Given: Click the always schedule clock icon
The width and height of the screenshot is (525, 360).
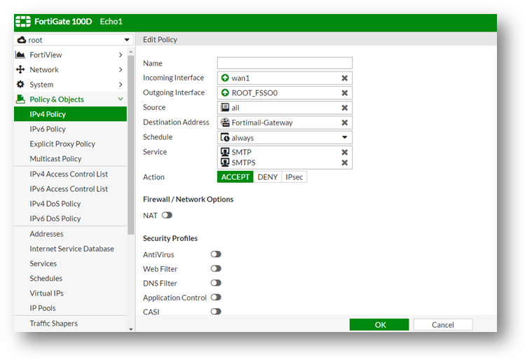Looking at the screenshot, I should click(x=225, y=137).
